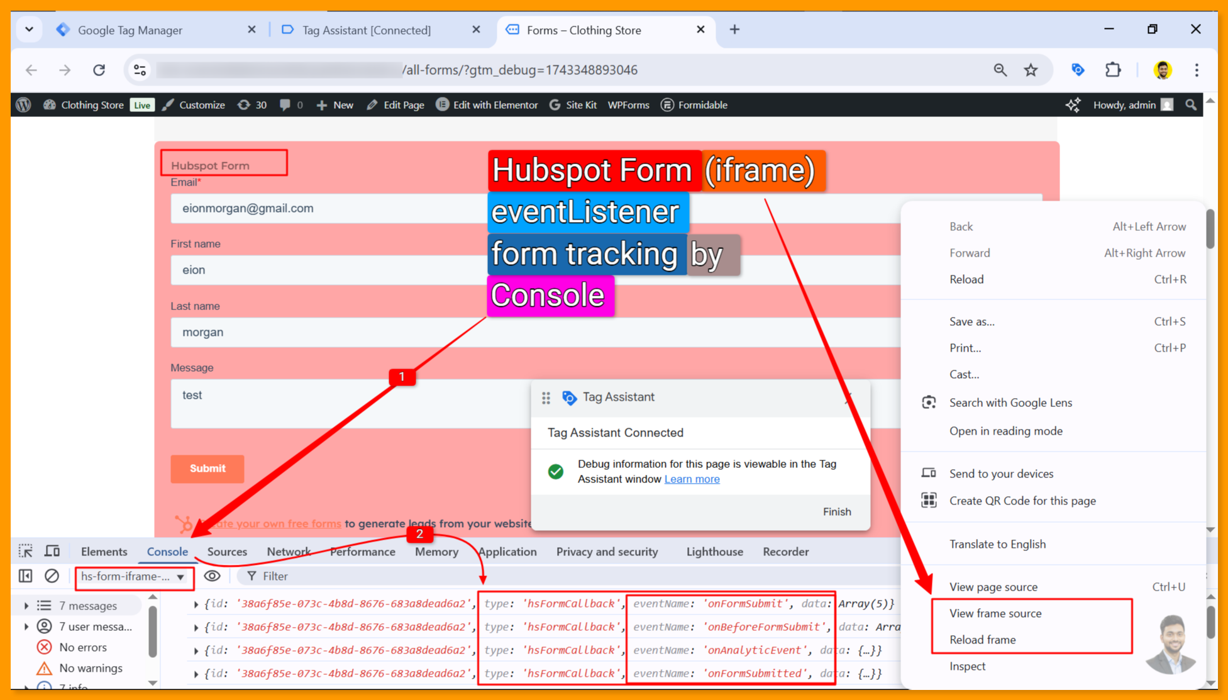Expand the 7 messages group

(26, 606)
